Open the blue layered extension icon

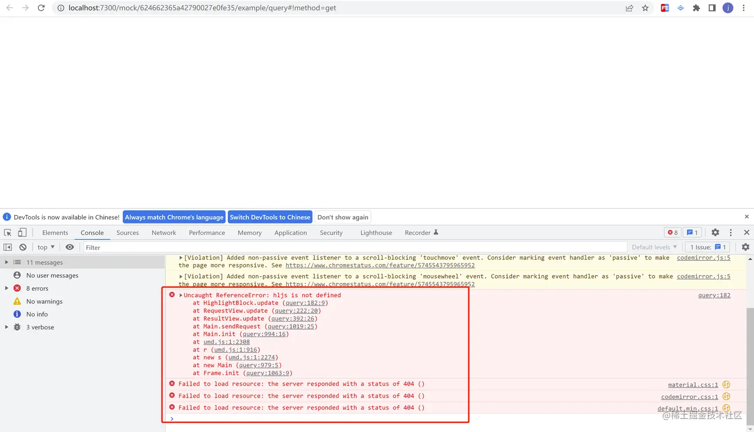681,8
